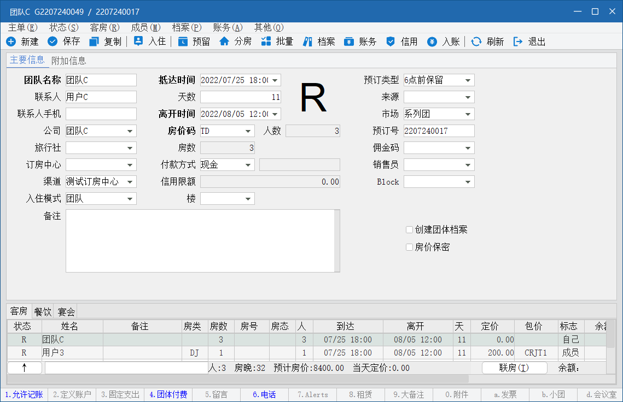The height and width of the screenshot is (402, 623).
Task: Open the 批量 (Batch) toolbar icon
Action: (x=266, y=42)
